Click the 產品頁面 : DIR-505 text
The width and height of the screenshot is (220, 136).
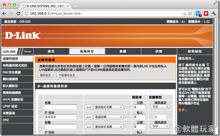(x=18, y=22)
